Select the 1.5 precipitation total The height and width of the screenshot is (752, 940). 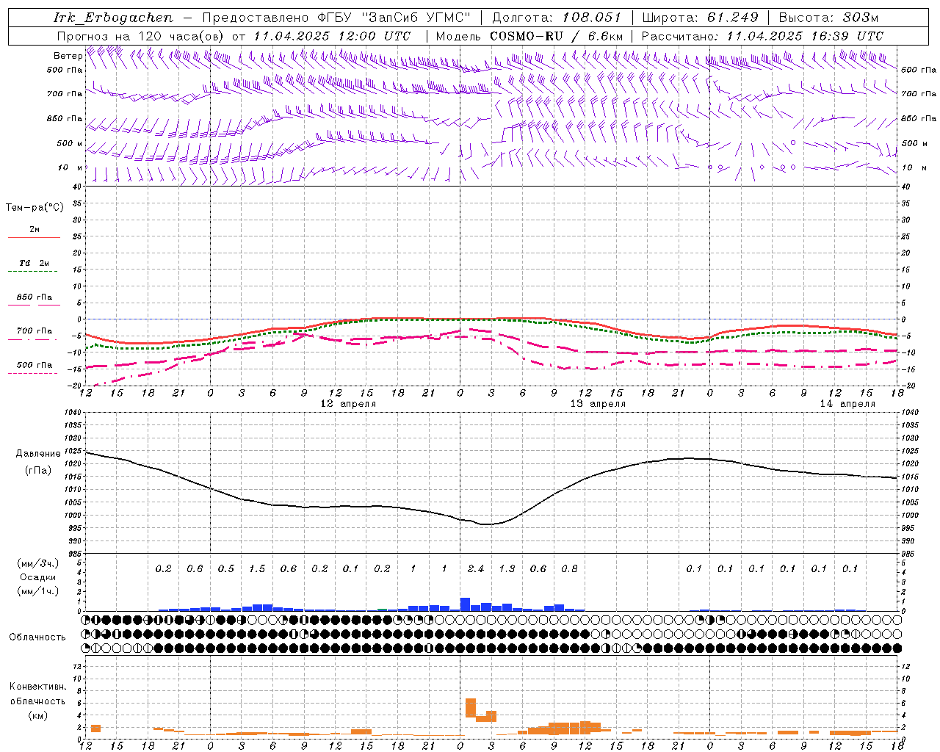click(257, 568)
